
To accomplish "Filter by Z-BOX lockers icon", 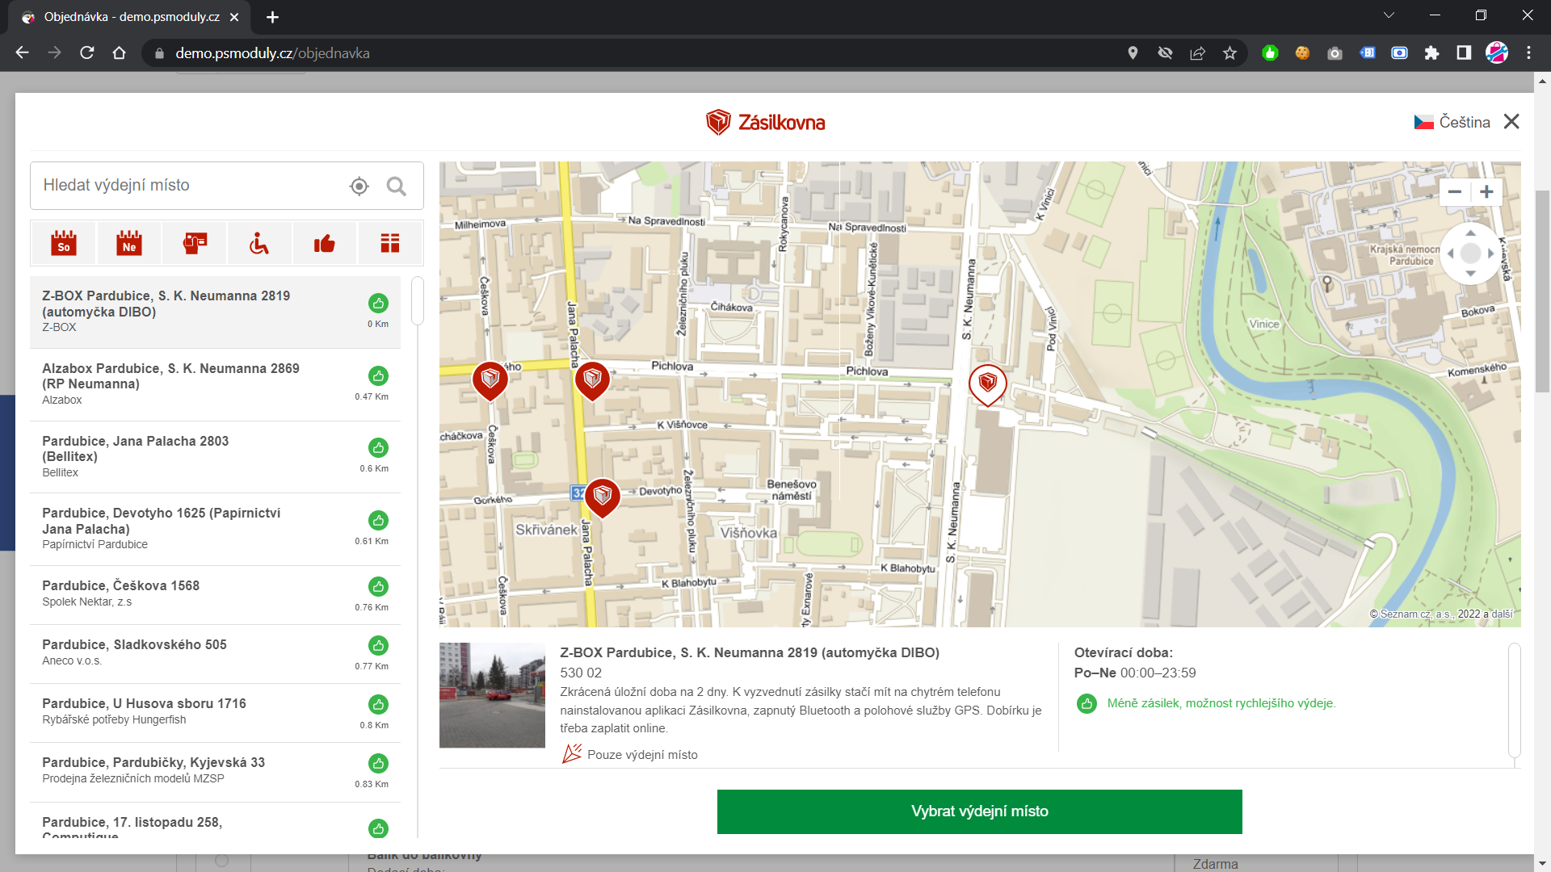I will [390, 243].
